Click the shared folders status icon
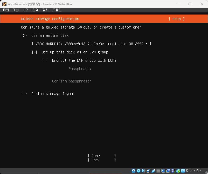The image size is (208, 174). pos(158,171)
